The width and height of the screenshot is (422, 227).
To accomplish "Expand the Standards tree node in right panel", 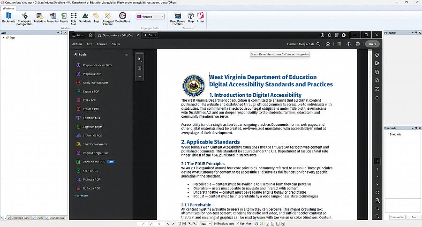I will click(388, 134).
